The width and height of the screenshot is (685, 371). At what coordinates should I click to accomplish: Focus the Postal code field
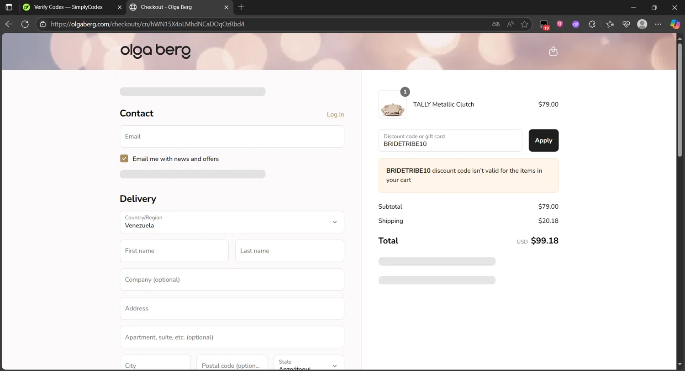(x=232, y=363)
